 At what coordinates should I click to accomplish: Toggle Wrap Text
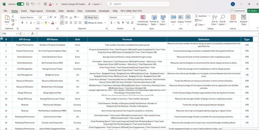tap(91, 17)
